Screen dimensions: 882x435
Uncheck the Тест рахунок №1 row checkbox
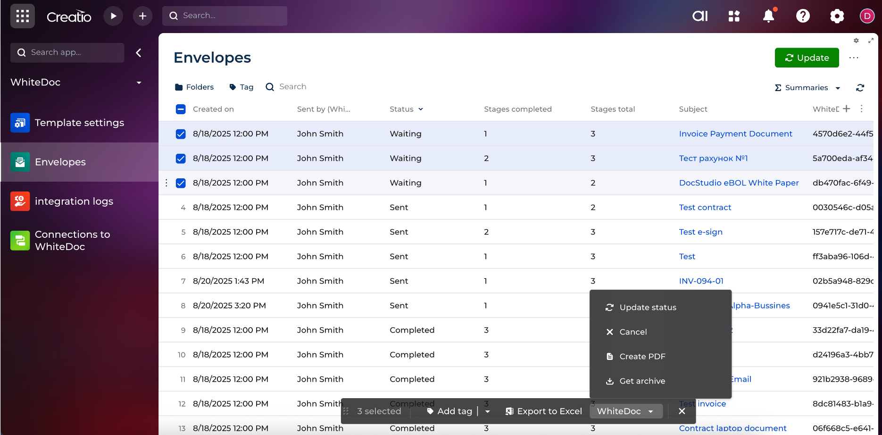click(x=181, y=159)
